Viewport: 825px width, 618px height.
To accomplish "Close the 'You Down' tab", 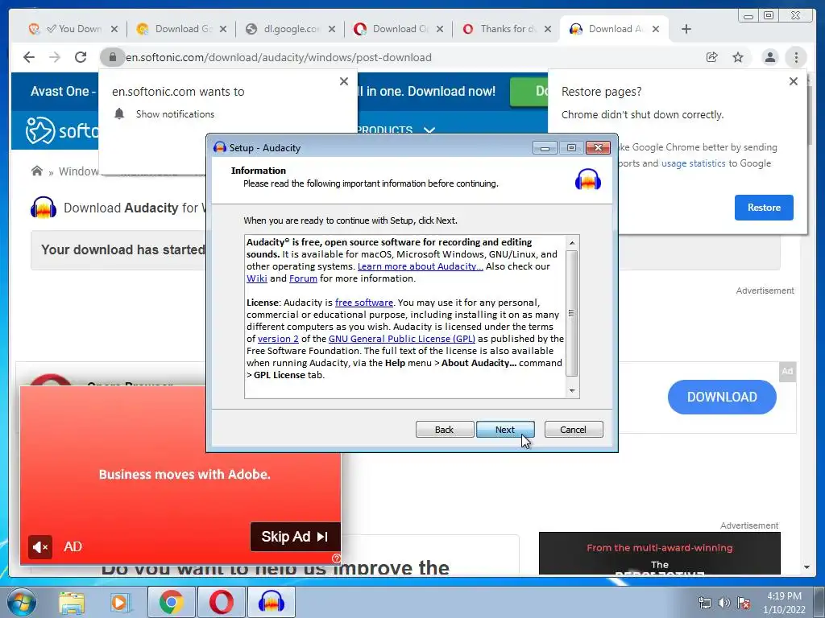I will (x=114, y=30).
